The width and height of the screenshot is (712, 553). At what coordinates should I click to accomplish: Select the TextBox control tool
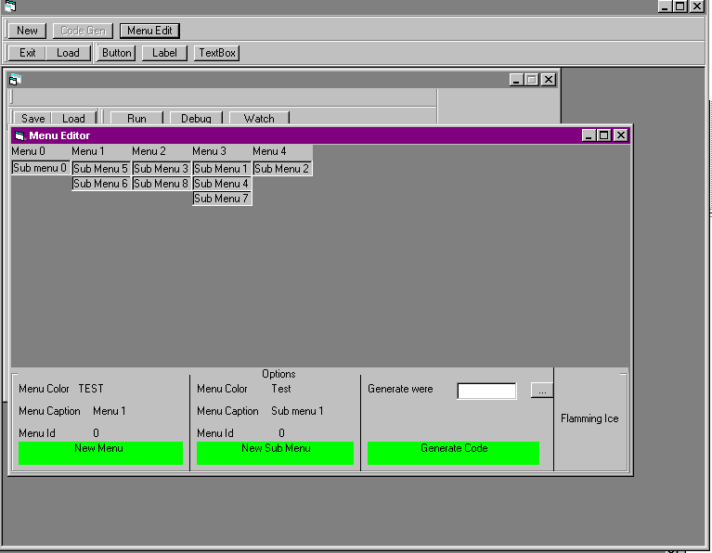[217, 53]
